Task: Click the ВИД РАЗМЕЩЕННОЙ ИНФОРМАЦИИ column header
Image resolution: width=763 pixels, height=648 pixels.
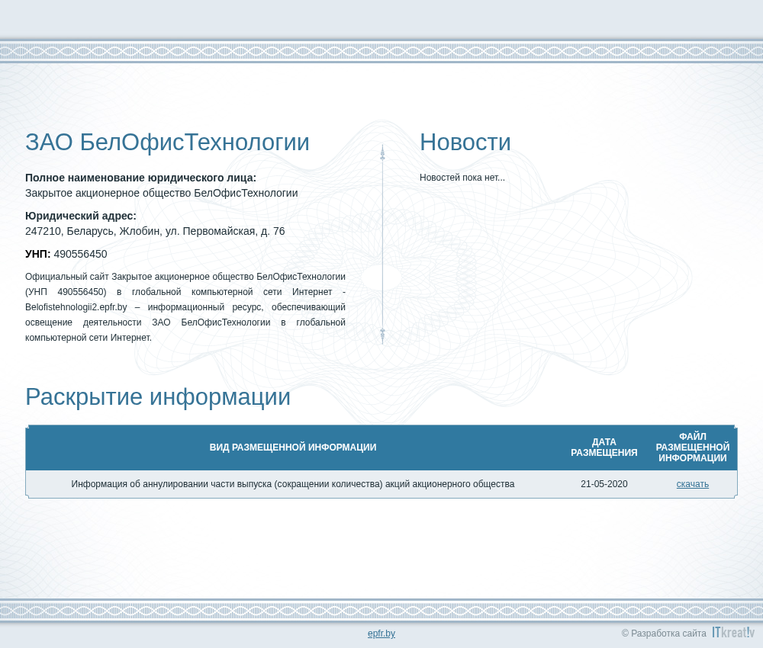Action: 293,448
